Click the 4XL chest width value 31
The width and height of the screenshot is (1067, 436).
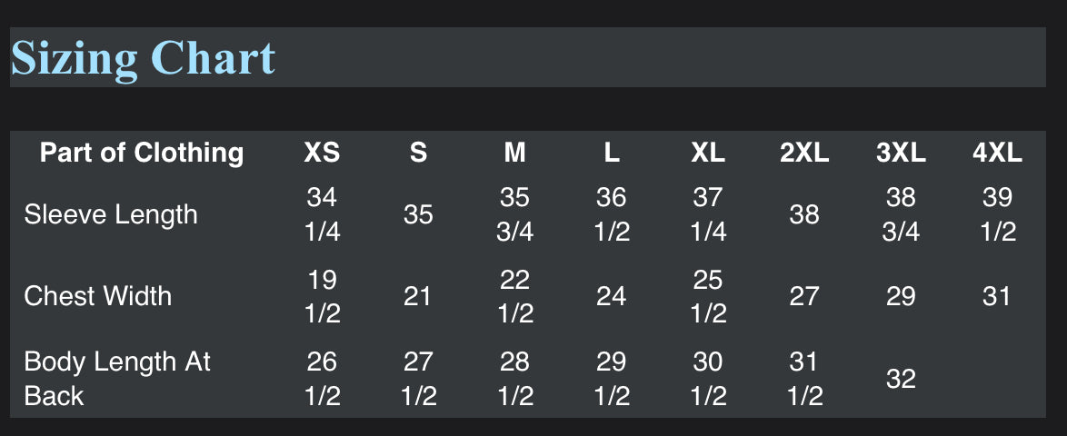[997, 296]
